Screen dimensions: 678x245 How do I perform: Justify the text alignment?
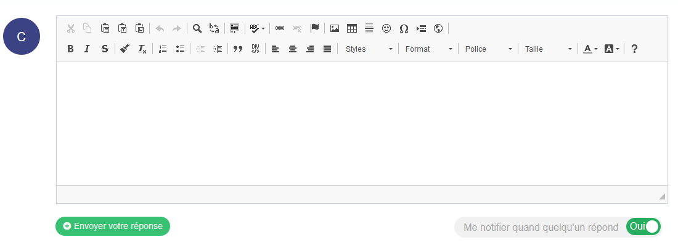(327, 49)
